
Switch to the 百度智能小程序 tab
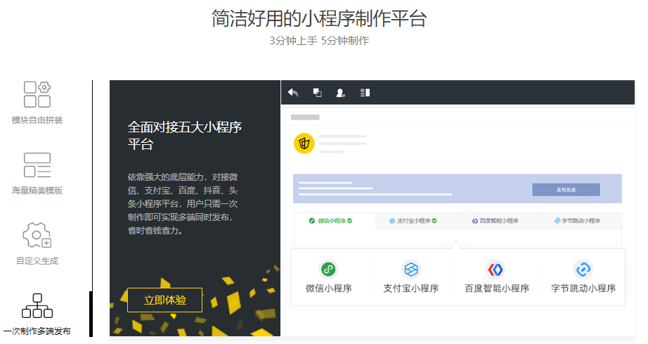[x=499, y=221]
